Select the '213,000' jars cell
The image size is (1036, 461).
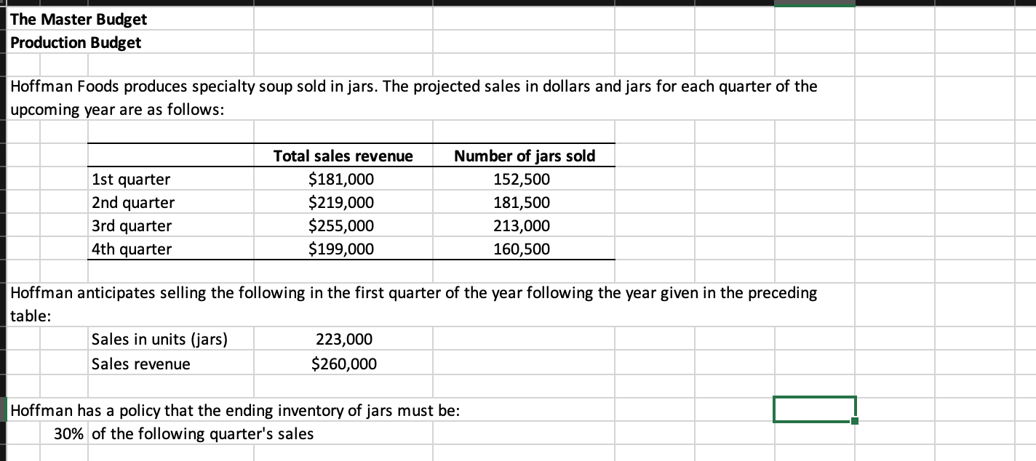(525, 225)
